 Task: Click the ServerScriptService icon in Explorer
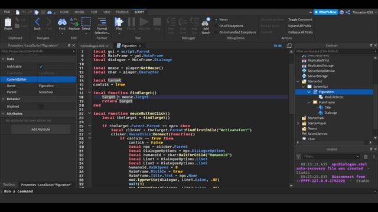pos(304,71)
